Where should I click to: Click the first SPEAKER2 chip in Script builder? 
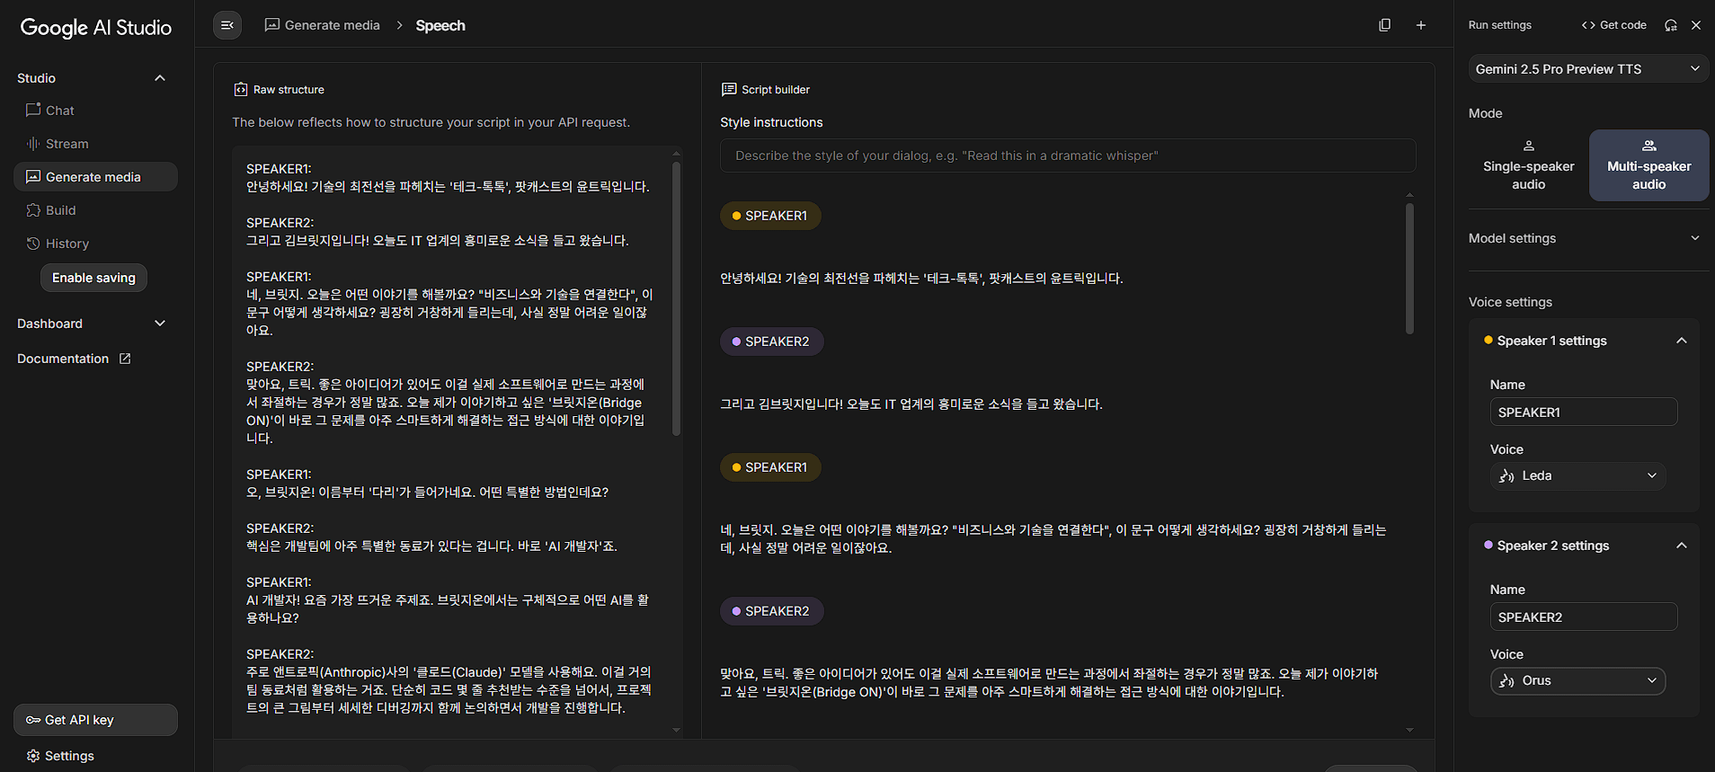click(771, 342)
